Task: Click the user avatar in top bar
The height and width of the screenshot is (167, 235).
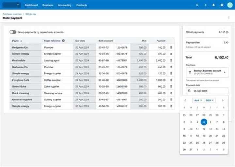Action: click(x=230, y=5)
